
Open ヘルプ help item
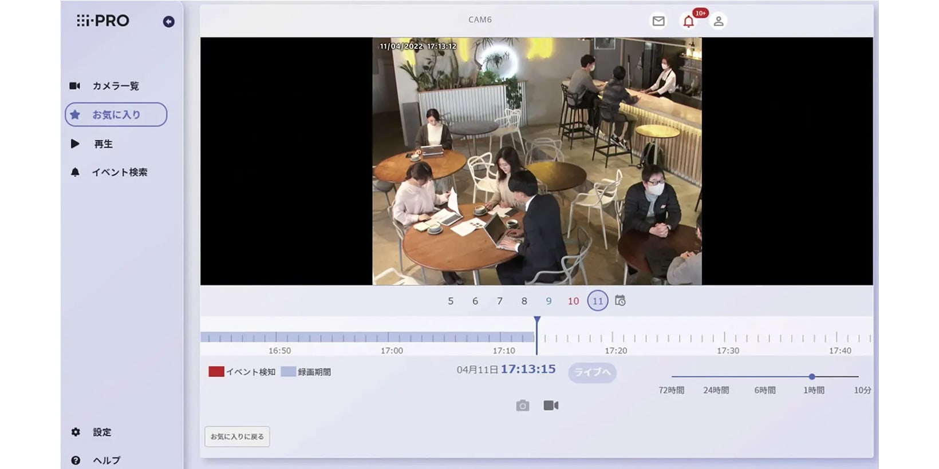coord(106,460)
